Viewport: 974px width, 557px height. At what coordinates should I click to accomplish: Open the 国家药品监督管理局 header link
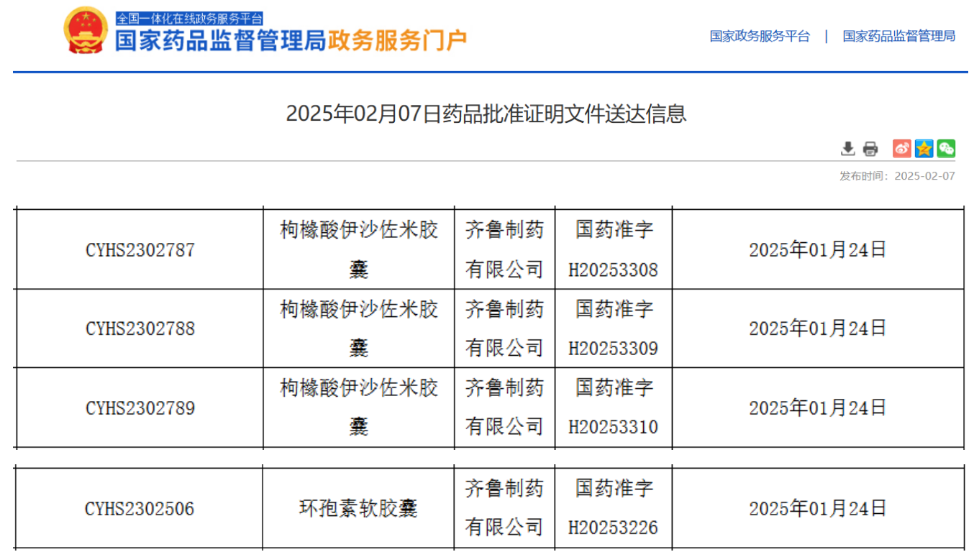tap(899, 36)
